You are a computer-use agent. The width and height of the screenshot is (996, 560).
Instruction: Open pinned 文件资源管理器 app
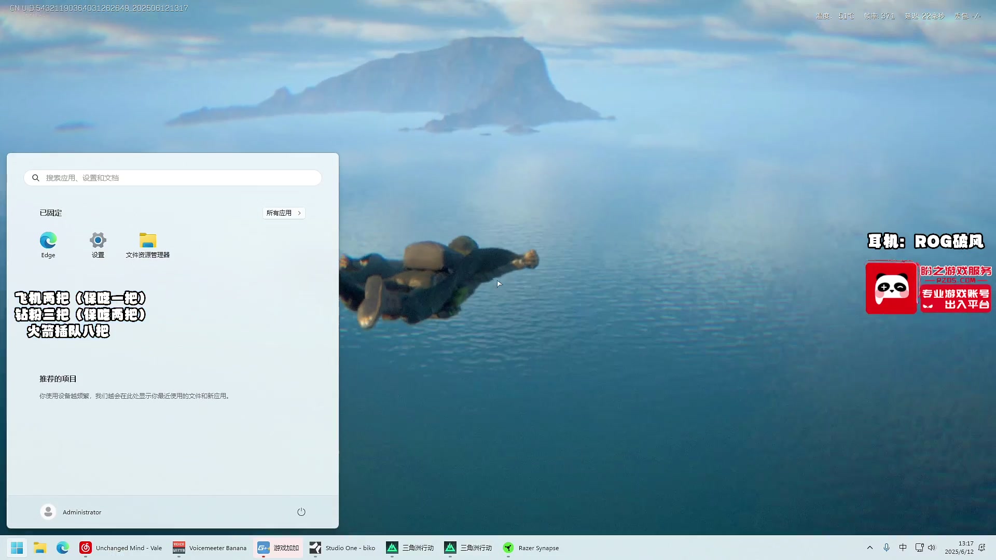pos(148,245)
